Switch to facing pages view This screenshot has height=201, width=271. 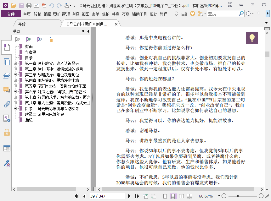coord(181,196)
